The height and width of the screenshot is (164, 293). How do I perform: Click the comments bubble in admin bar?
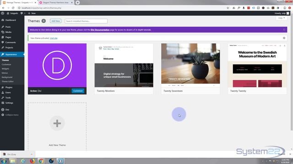coord(22,13)
